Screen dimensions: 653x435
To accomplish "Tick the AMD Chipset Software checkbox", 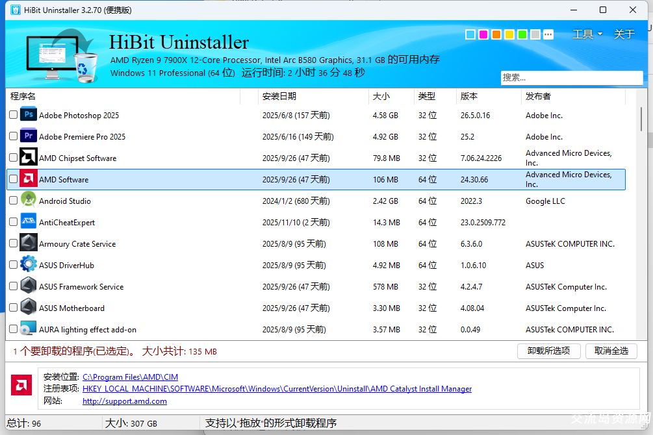I will pyautogui.click(x=14, y=157).
